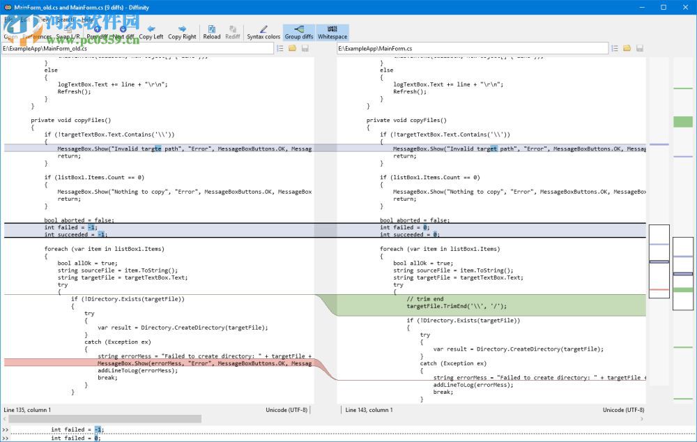Click the save icon beside right file path

pyautogui.click(x=639, y=48)
